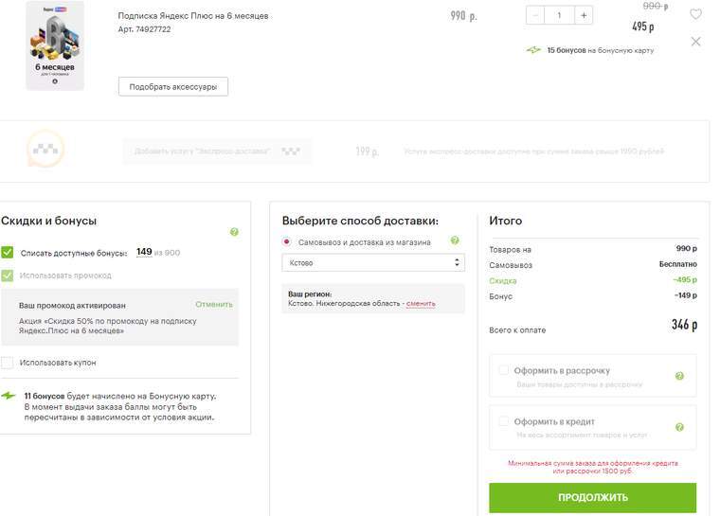Toggle the Списать доступные бонусы checkbox
Screen dimensions: 720x516
8,253
